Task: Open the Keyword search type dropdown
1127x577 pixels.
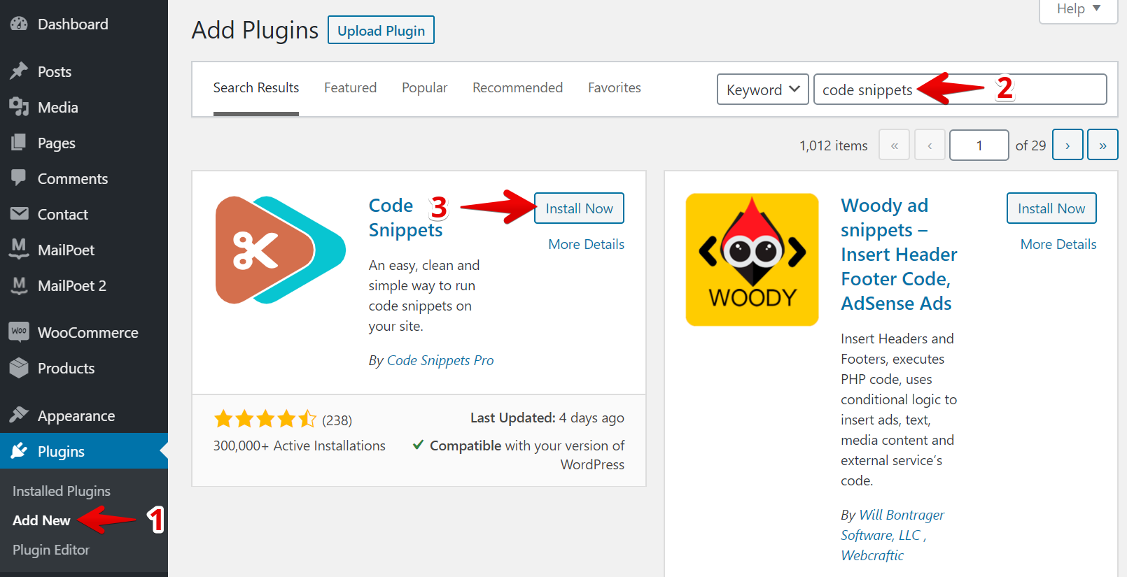Action: 762,90
